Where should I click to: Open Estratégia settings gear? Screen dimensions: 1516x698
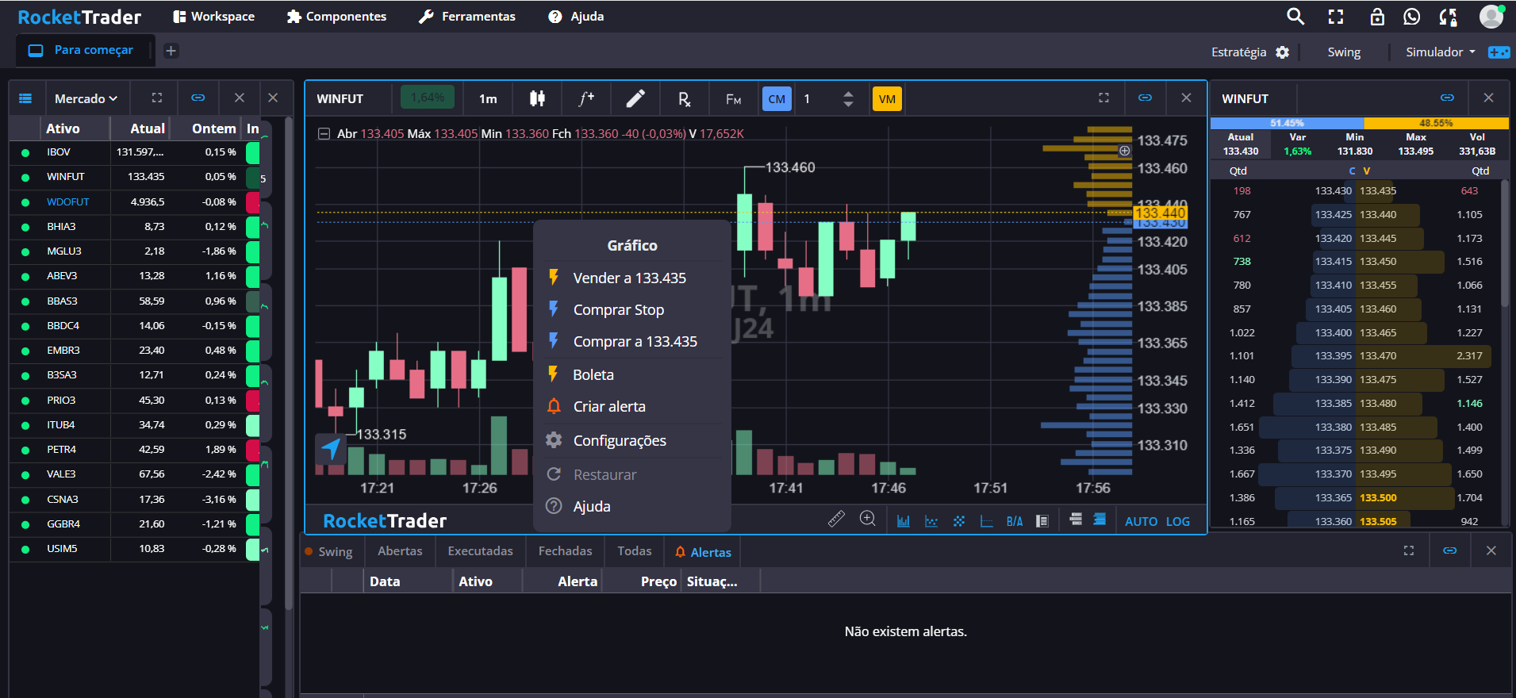pos(1282,52)
